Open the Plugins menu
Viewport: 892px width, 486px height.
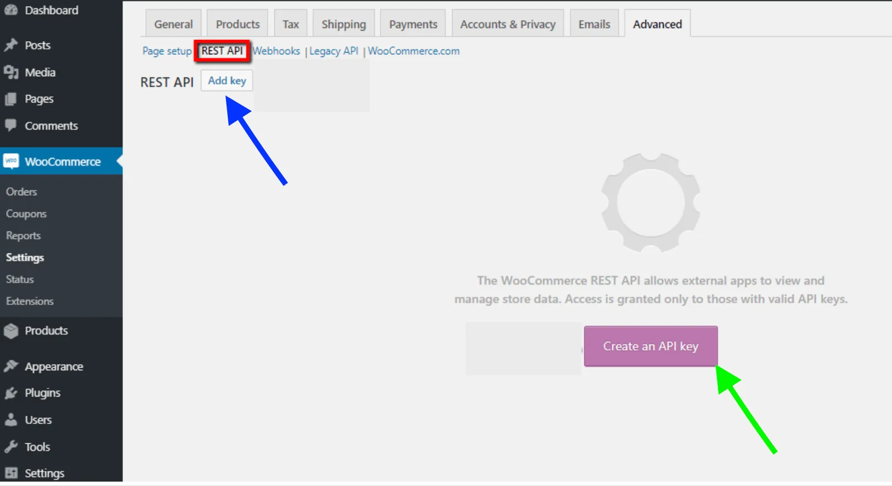tap(42, 393)
